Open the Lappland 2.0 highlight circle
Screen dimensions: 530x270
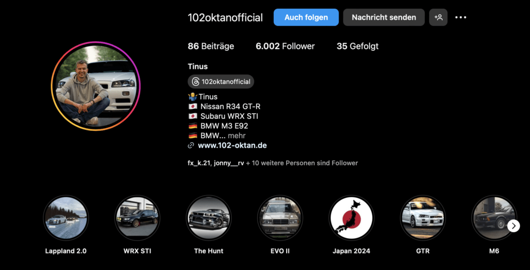click(x=66, y=218)
